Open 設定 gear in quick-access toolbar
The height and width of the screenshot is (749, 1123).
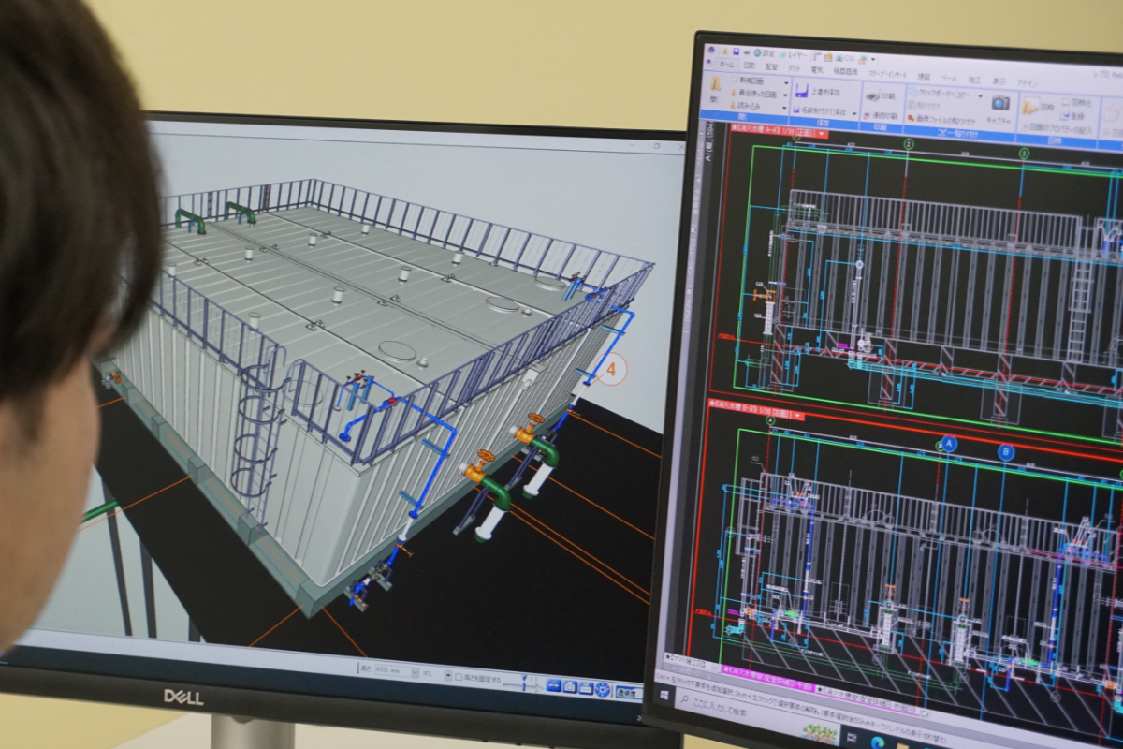click(764, 53)
